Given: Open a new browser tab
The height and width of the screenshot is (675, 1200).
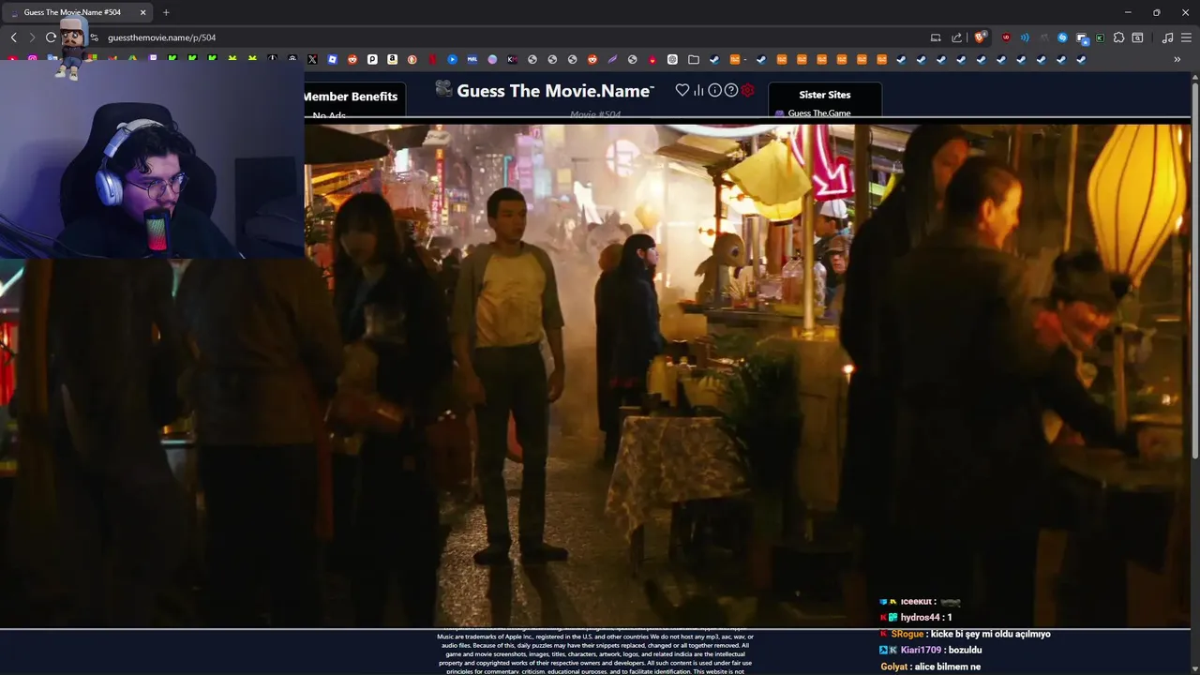Looking at the screenshot, I should click(166, 12).
